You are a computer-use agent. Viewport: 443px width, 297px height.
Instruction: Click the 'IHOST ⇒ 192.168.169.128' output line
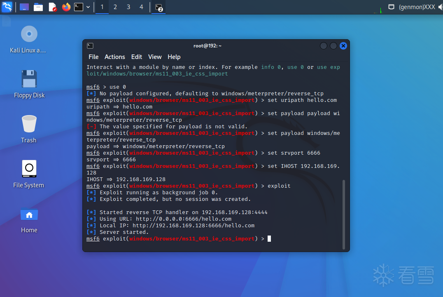[x=126, y=179]
